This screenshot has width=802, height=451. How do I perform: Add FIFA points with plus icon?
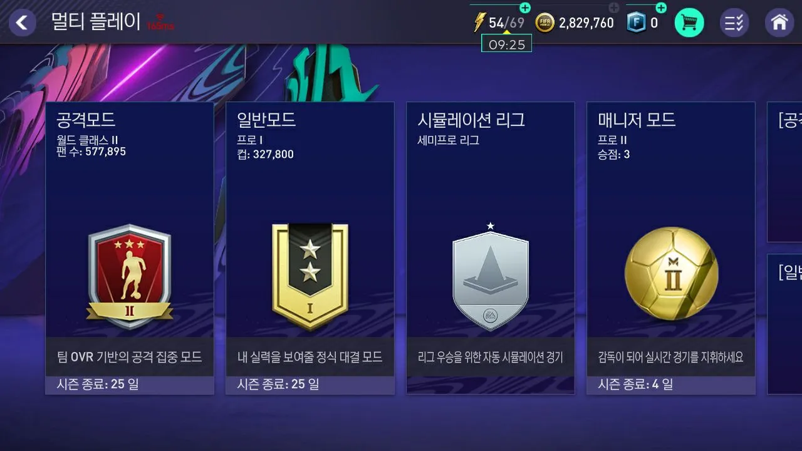tap(661, 8)
